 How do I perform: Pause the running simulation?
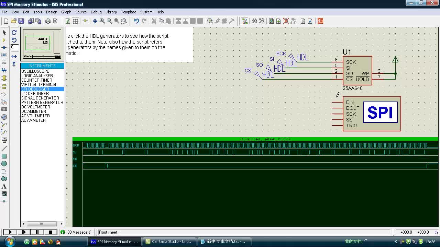pyautogui.click(x=37, y=232)
